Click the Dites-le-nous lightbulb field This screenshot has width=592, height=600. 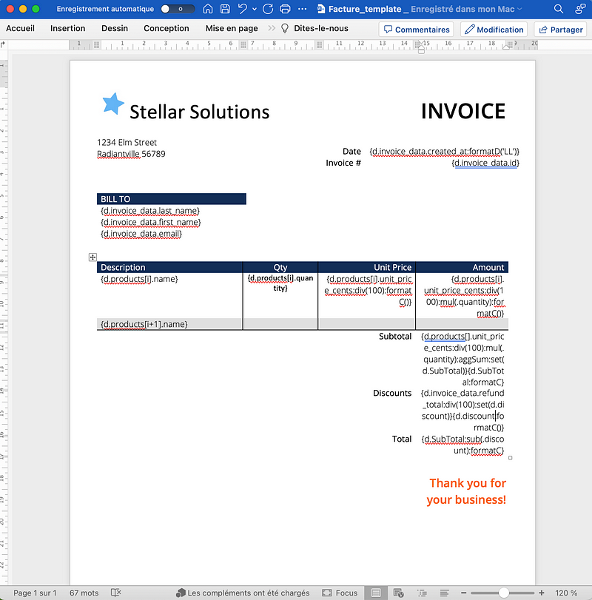(315, 28)
